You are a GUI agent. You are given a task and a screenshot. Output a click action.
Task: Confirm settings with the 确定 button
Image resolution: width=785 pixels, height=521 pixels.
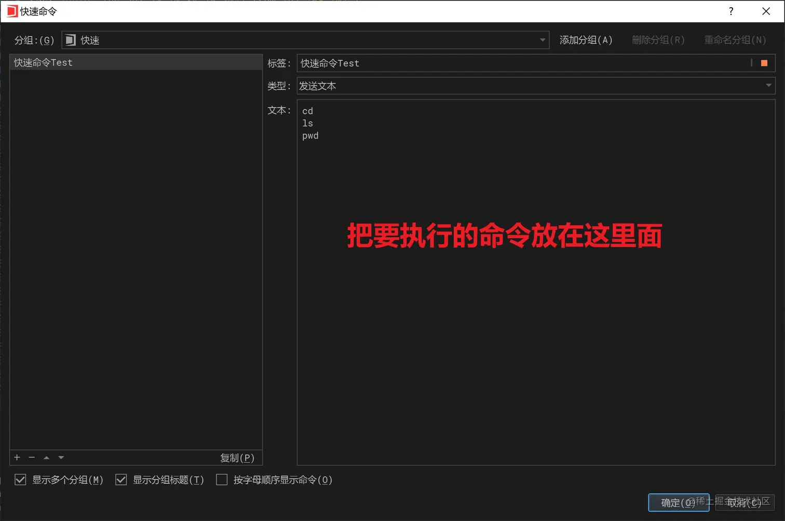point(679,502)
